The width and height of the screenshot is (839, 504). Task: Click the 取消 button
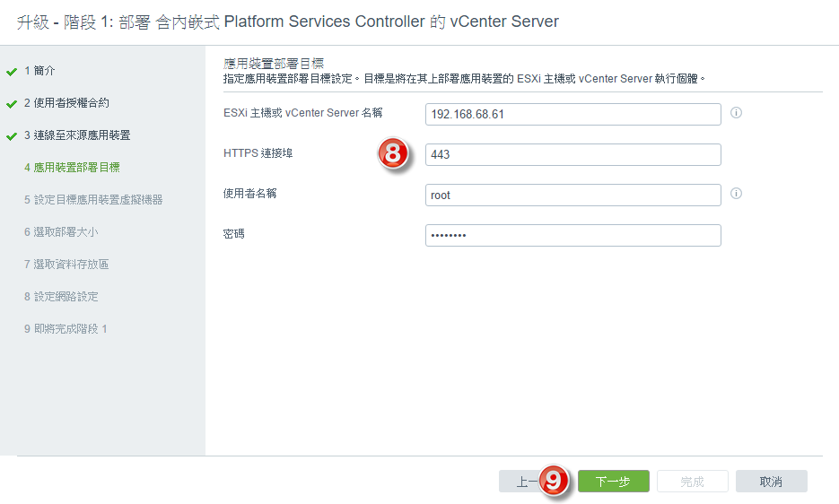click(771, 482)
